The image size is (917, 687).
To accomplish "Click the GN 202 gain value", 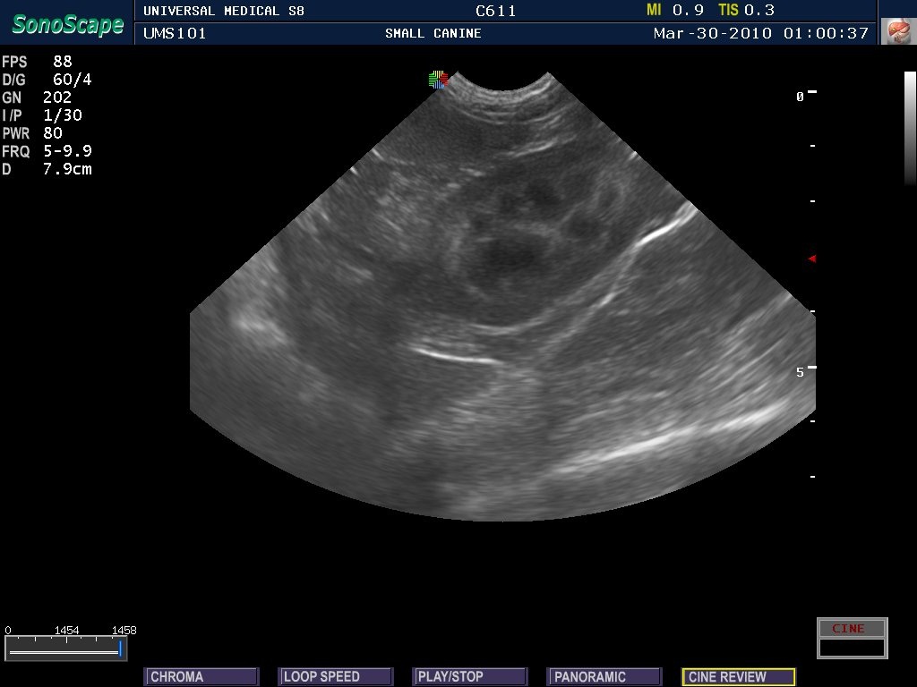I will [x=38, y=98].
